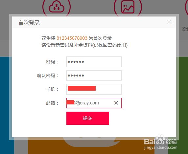Click into the 手机 phone number field

(94, 89)
